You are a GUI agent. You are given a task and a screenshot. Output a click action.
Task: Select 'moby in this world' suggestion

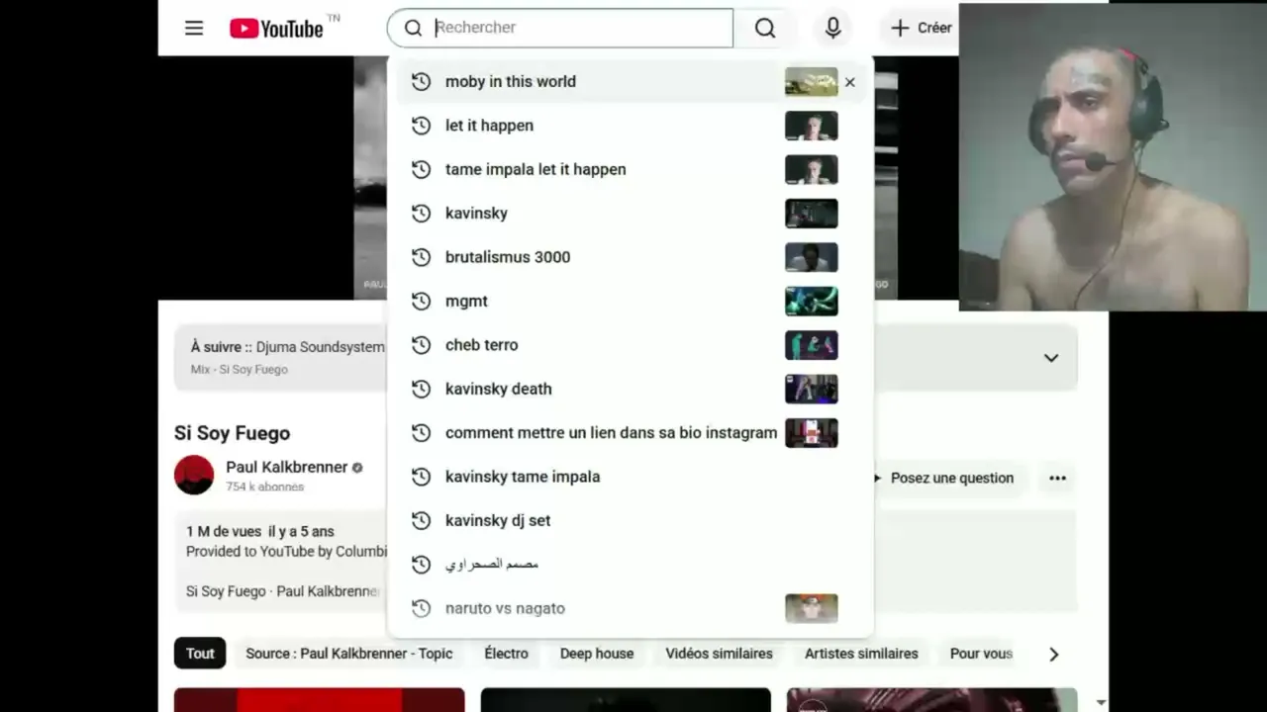click(633, 82)
